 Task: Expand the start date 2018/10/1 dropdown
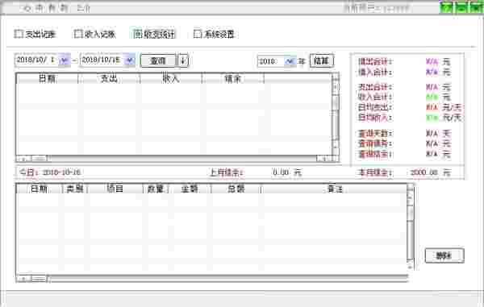(x=64, y=60)
